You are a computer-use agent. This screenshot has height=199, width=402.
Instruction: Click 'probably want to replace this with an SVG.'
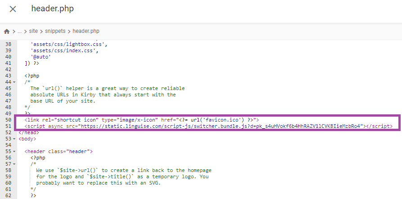[x=98, y=183]
